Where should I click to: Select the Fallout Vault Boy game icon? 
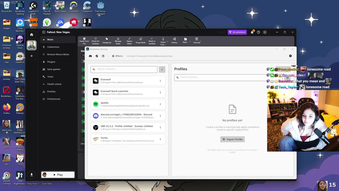click(32, 45)
